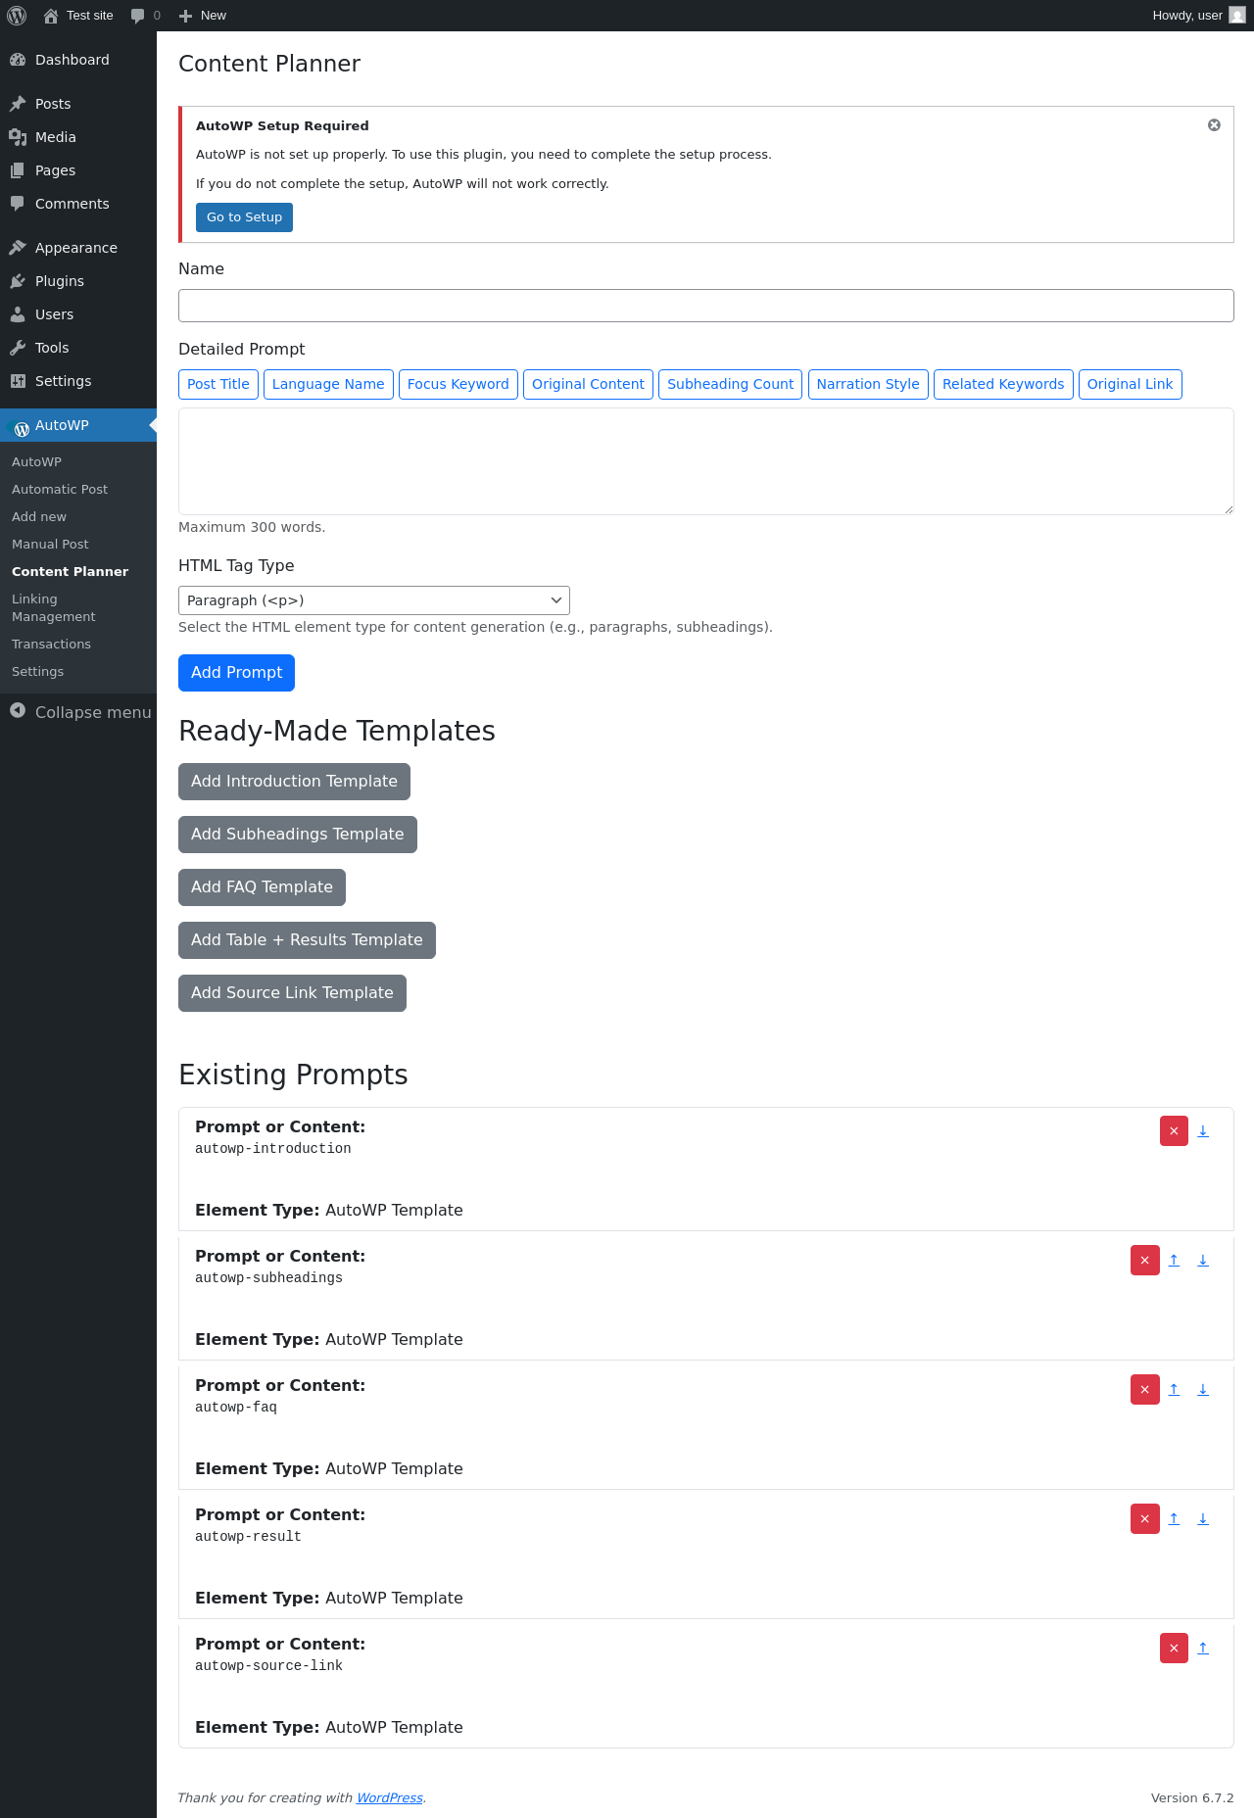
Task: Click the New content plus button
Action: click(203, 16)
